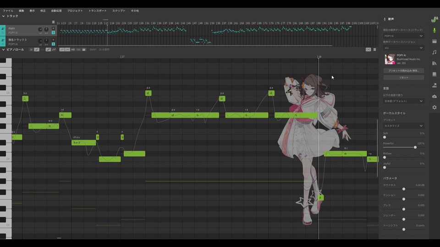440x247 pixels.
Task: Open the トランスポート menu
Action: click(x=98, y=11)
